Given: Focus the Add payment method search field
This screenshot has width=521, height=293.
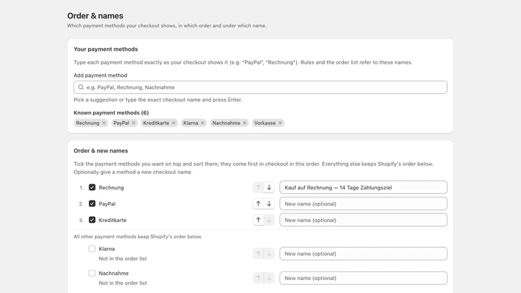Looking at the screenshot, I should (260, 87).
